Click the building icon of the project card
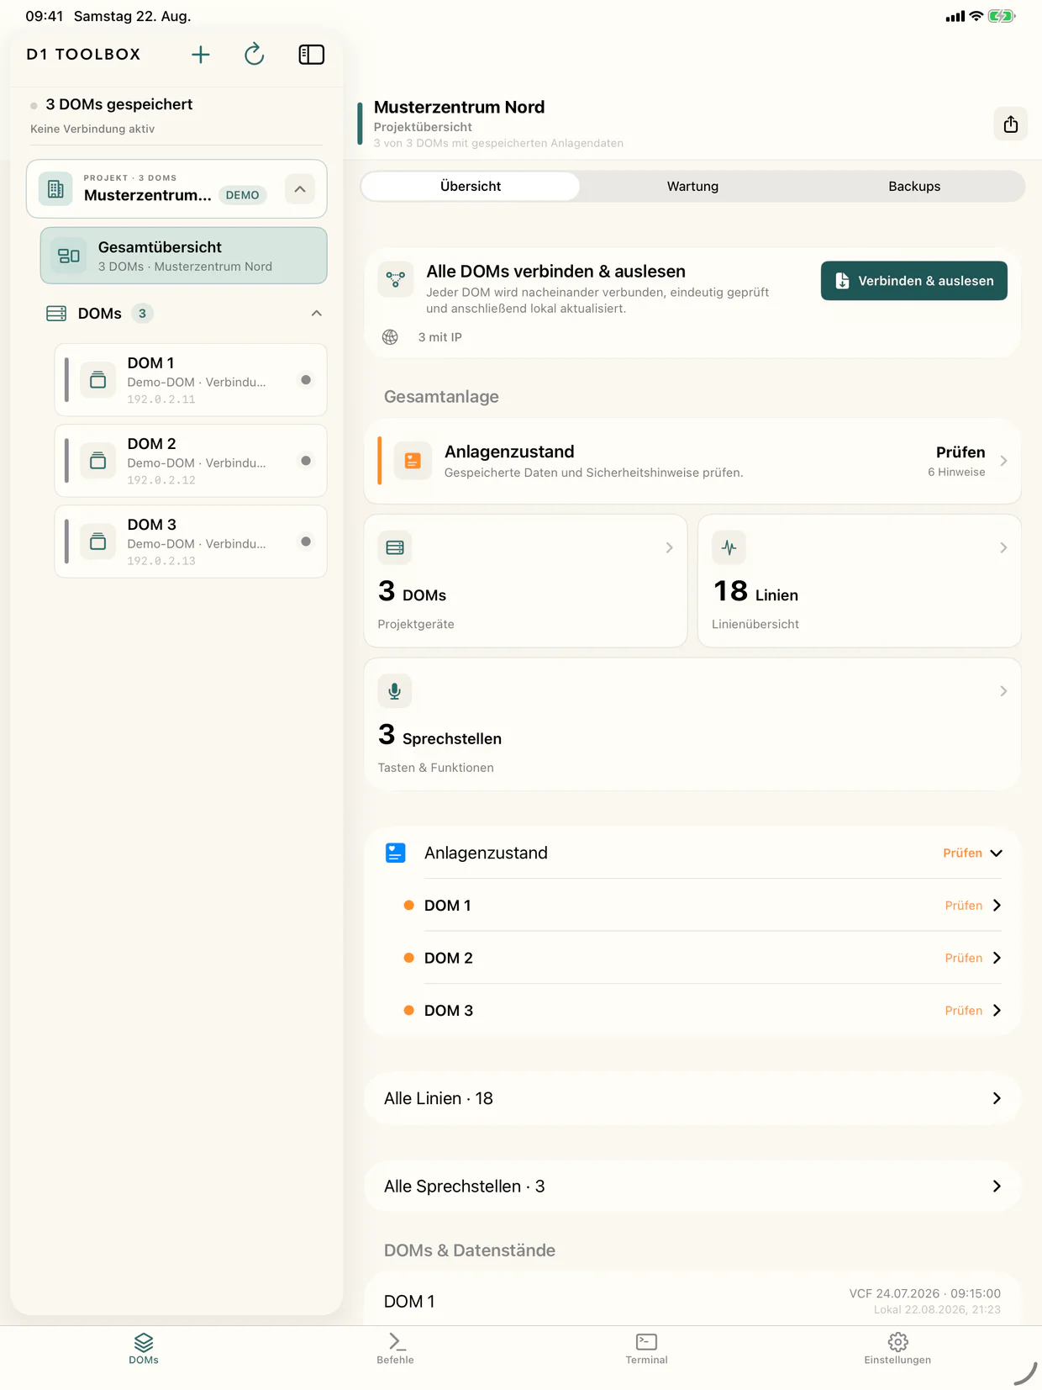The height and width of the screenshot is (1390, 1042). pos(55,189)
